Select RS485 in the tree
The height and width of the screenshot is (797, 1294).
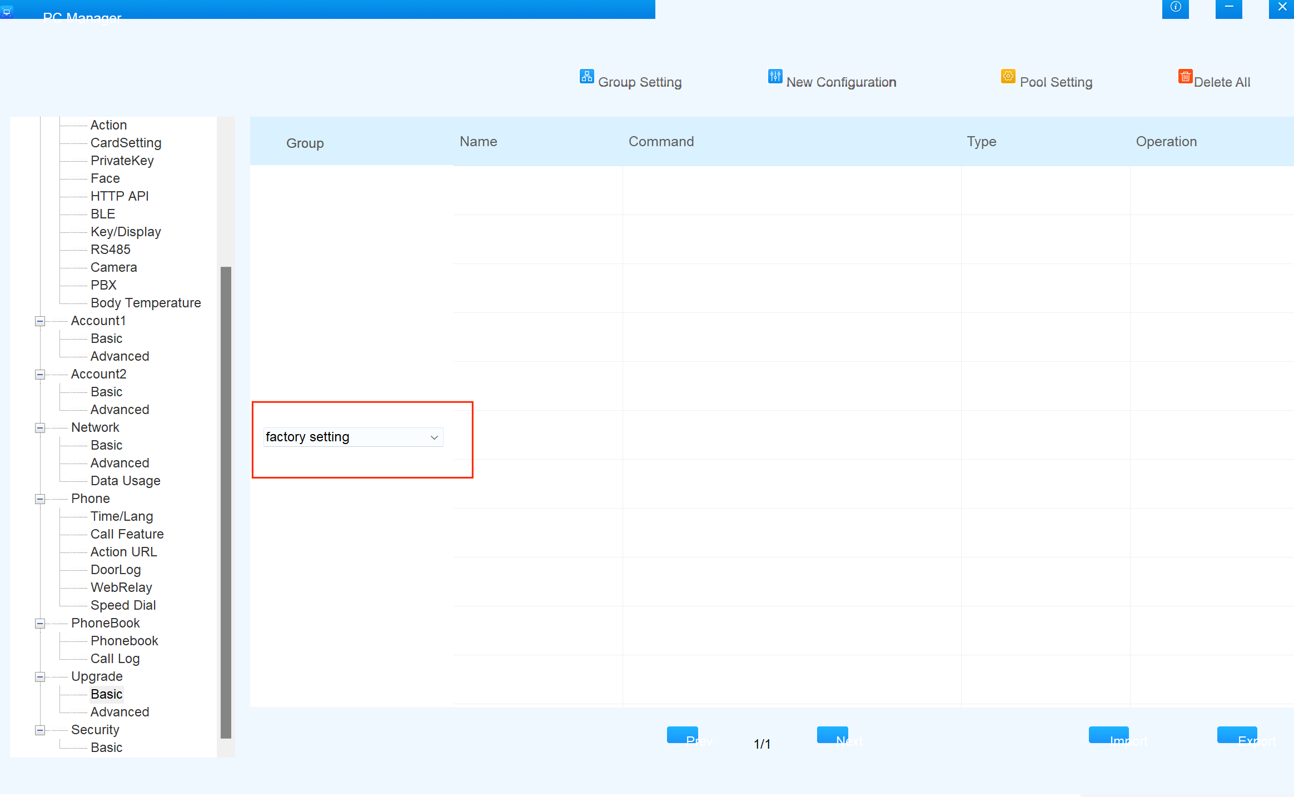pos(111,250)
